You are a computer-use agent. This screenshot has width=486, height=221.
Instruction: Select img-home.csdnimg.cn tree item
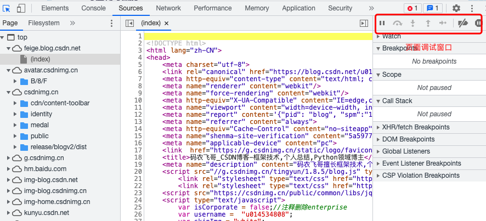tap(57, 202)
